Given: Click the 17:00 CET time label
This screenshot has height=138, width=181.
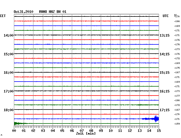Looking at the screenshot, I should (9, 91).
